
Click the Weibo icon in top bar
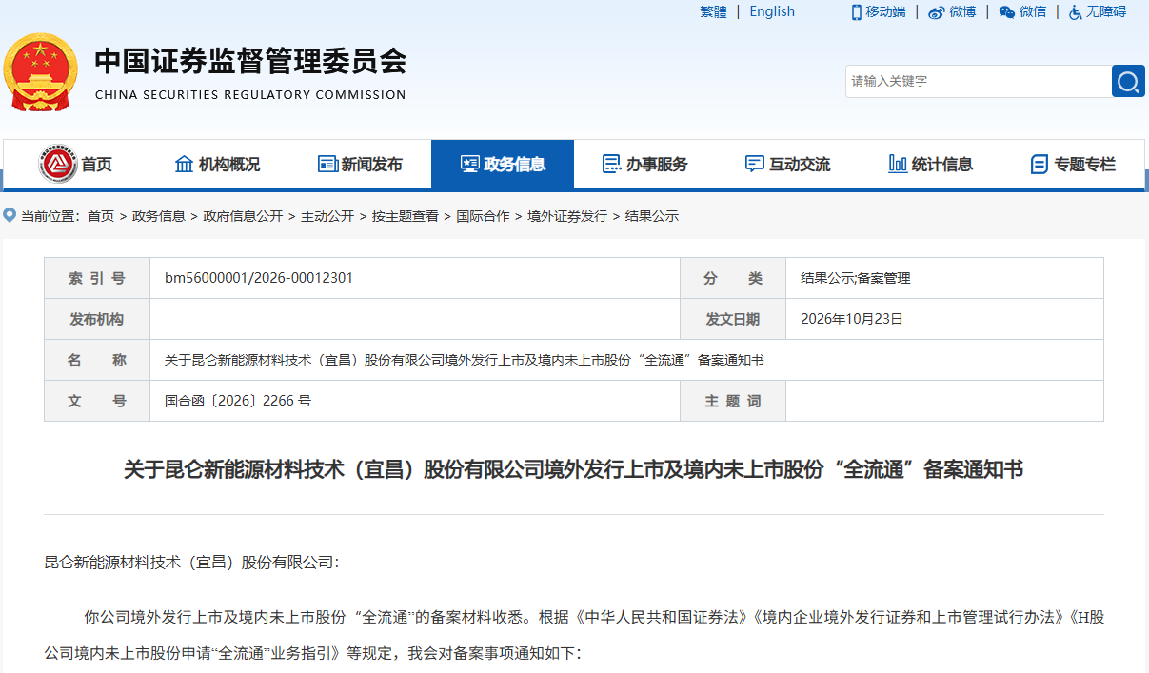937,12
